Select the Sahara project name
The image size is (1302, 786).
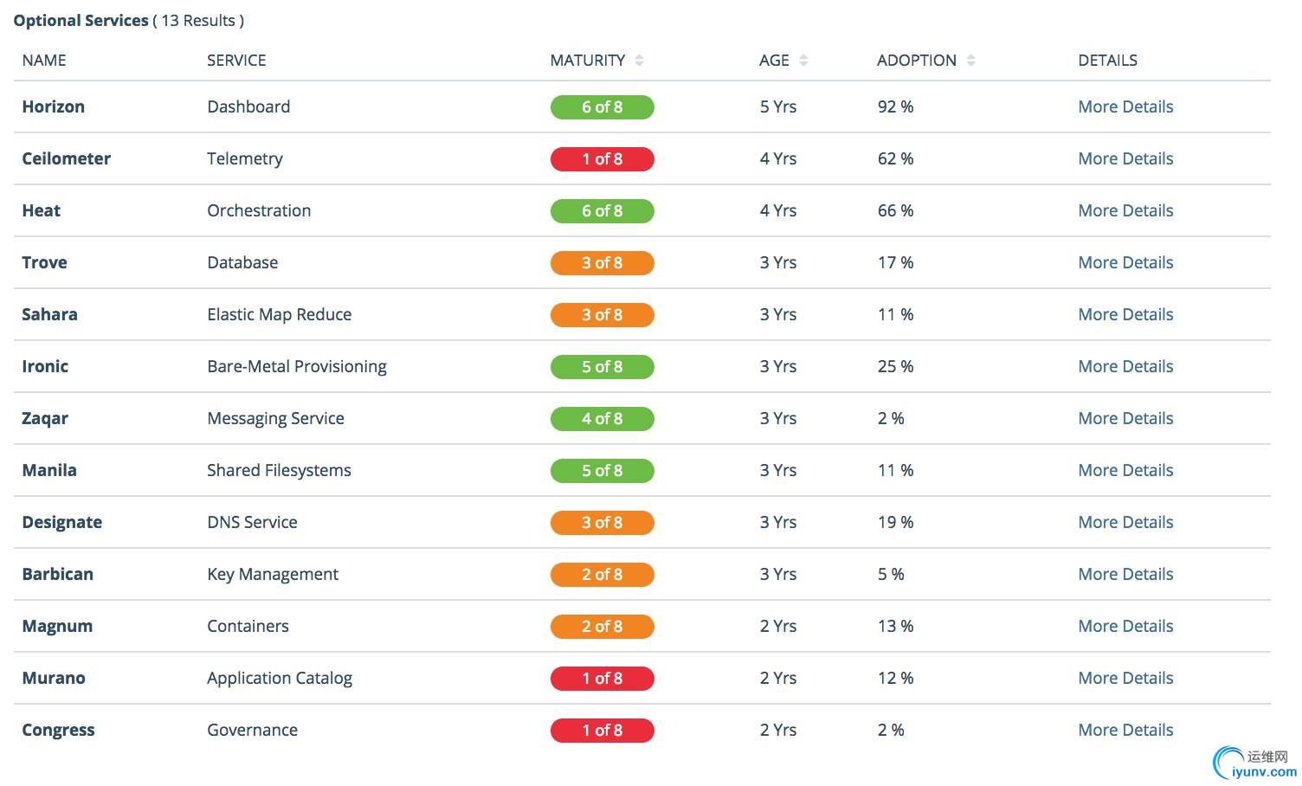pyautogui.click(x=49, y=315)
